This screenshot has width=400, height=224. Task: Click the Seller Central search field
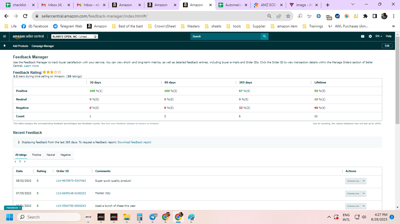(225, 36)
